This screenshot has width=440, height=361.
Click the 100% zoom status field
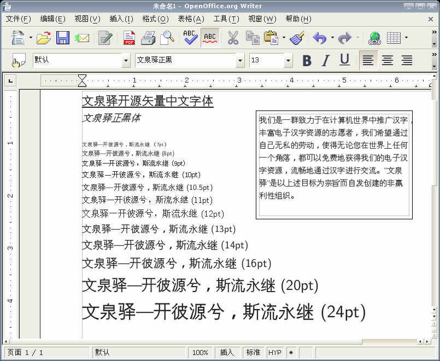[x=200, y=353]
